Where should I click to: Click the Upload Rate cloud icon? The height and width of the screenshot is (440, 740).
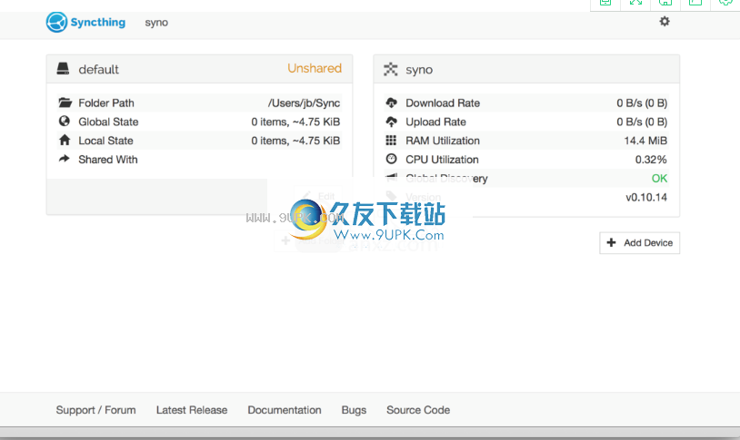pyautogui.click(x=391, y=122)
